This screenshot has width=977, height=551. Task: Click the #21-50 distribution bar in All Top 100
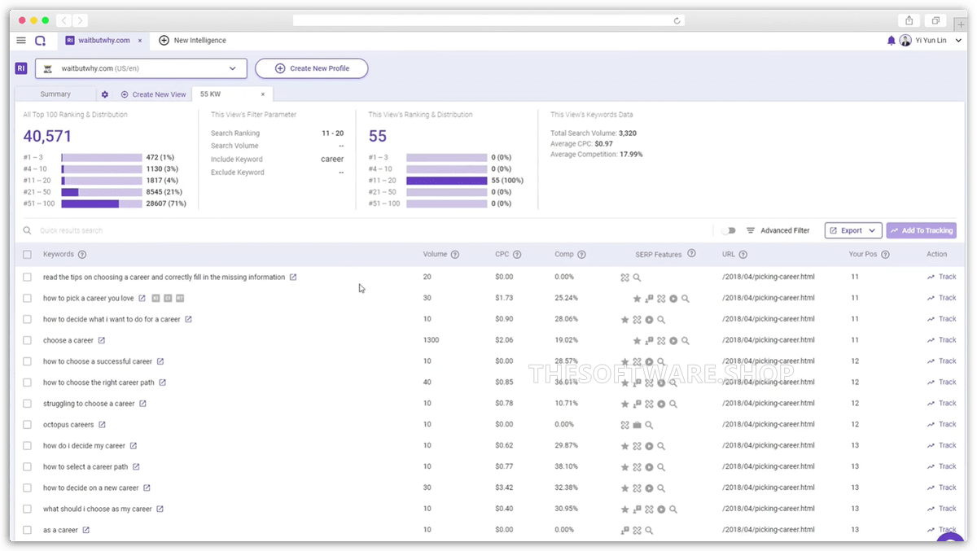[102, 192]
